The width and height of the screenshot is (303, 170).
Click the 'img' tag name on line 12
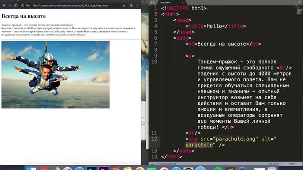pyautogui.click(x=193, y=139)
